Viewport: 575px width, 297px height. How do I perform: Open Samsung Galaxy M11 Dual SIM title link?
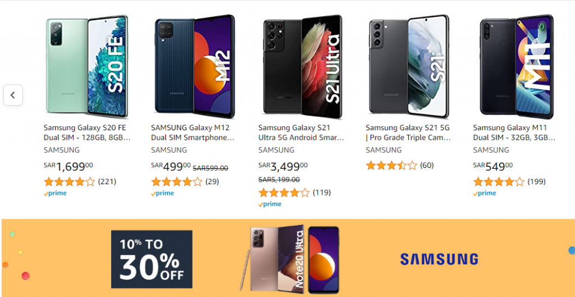click(x=514, y=132)
